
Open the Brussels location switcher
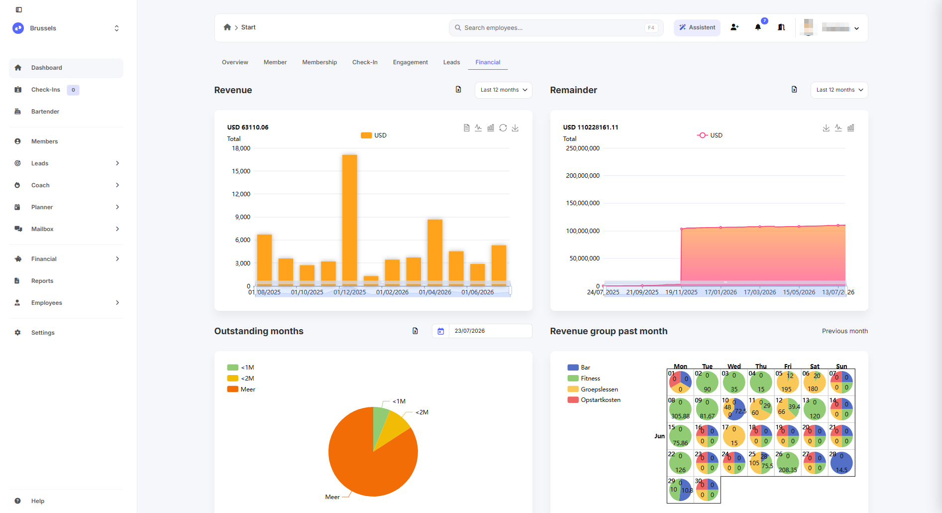coord(67,28)
